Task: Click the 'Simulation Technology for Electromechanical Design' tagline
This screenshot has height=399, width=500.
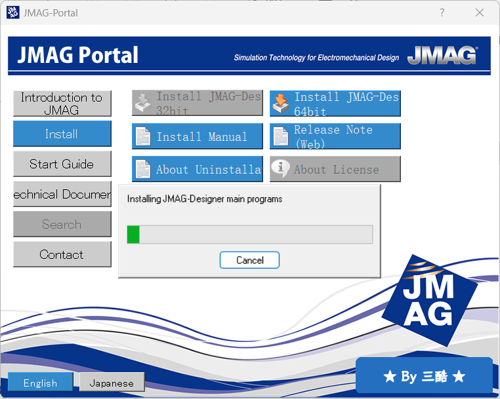Action: pos(316,58)
